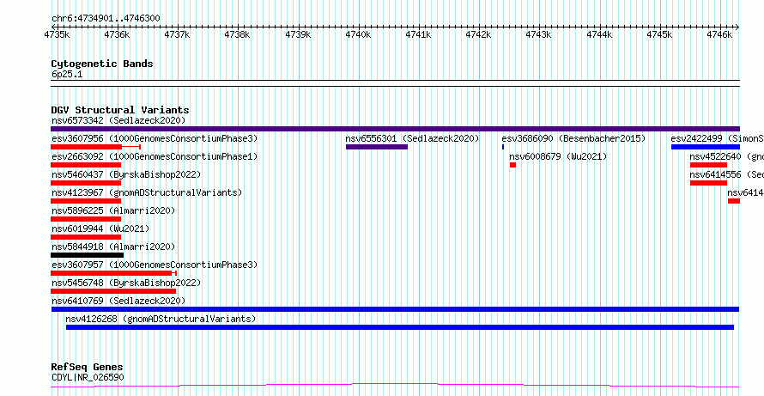Click the nsv5456748 red variant bar

pos(113,291)
